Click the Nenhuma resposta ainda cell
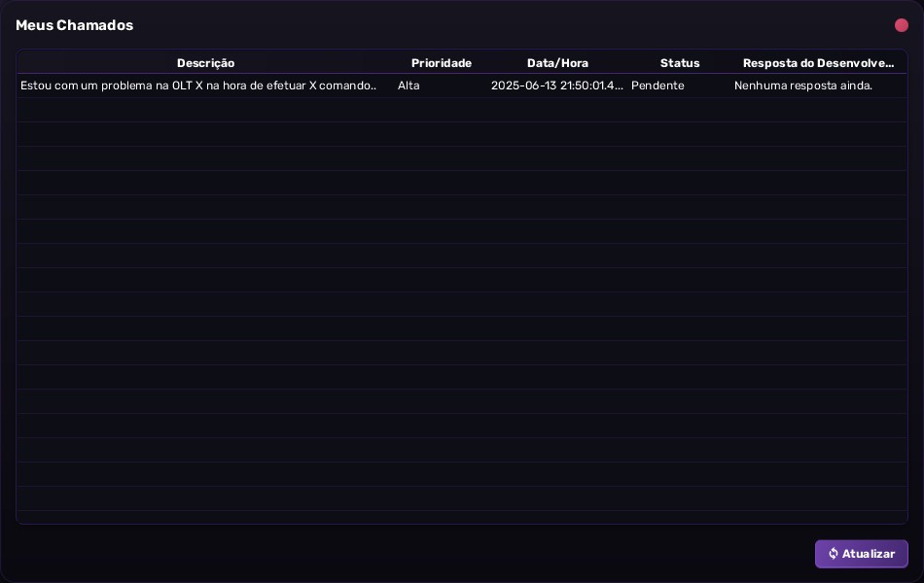The width and height of the screenshot is (924, 583). coord(803,86)
